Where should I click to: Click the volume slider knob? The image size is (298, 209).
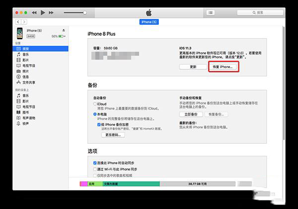(85, 13)
